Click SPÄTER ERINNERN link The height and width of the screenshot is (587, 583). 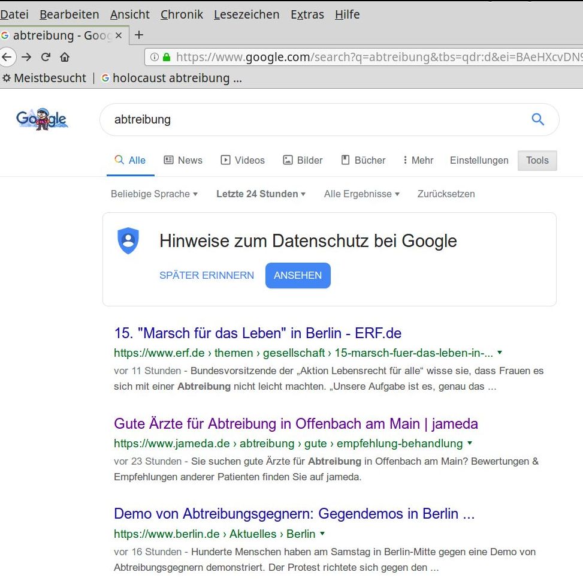[x=207, y=275]
